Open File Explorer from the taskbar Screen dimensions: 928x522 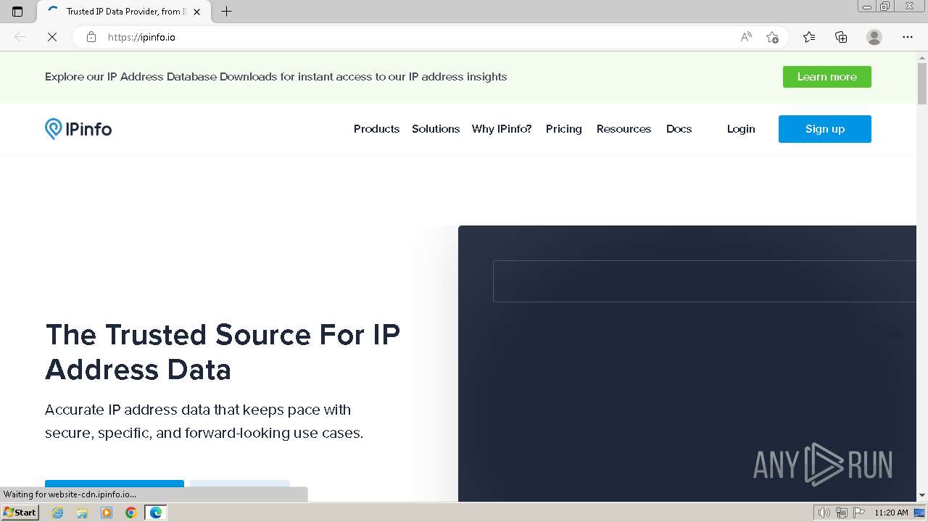click(x=82, y=513)
